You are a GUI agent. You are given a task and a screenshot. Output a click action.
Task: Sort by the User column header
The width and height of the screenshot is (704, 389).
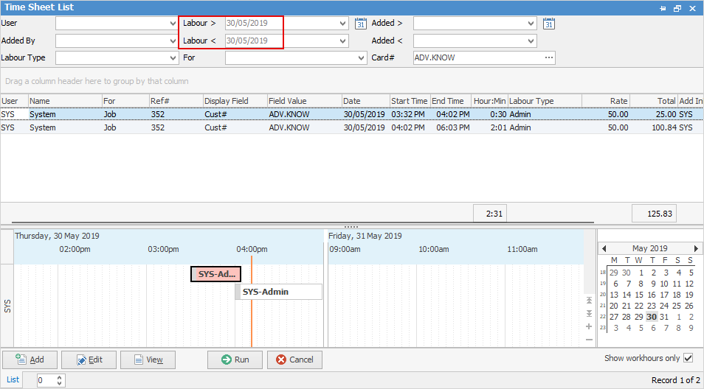coord(14,101)
